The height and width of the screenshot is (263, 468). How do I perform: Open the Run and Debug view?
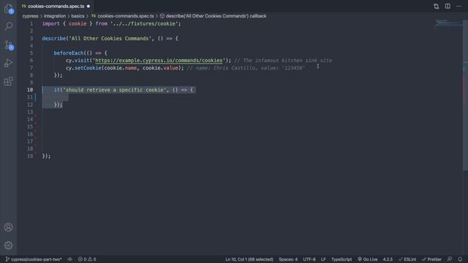(8, 64)
